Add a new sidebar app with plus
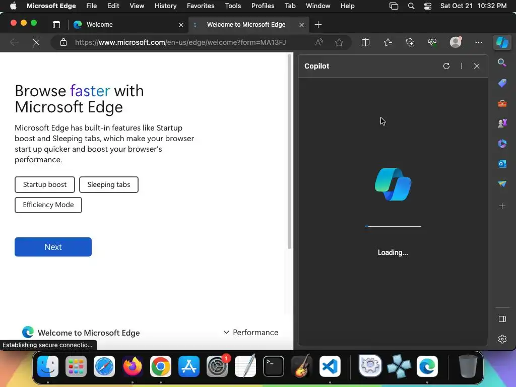 click(502, 206)
